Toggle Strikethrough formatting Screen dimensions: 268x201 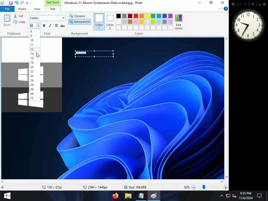[x=63, y=26]
